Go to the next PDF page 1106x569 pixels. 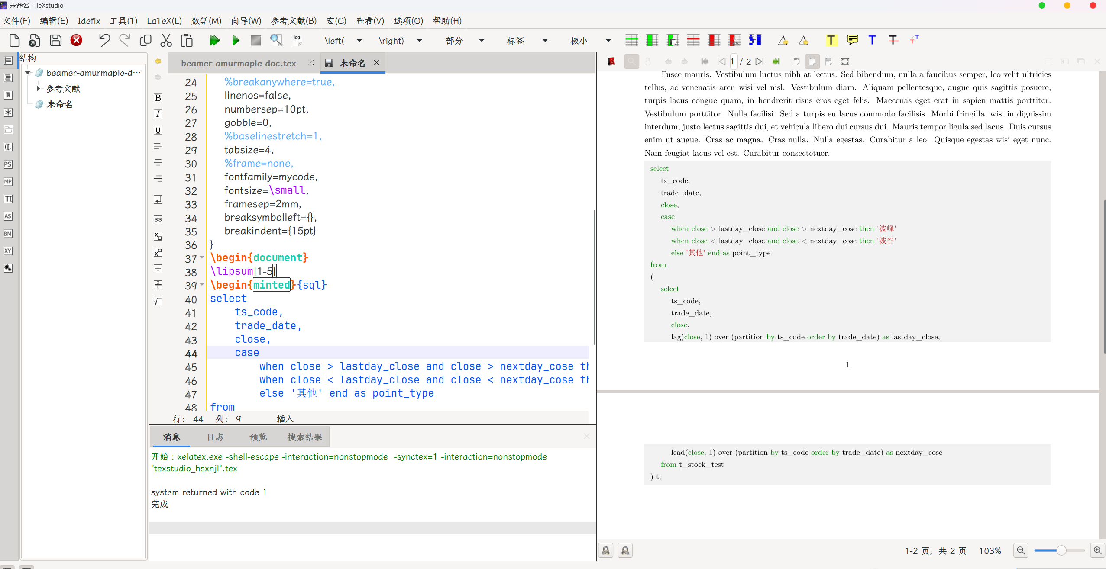point(760,61)
